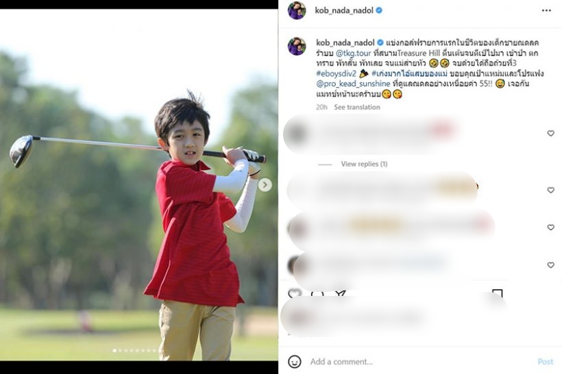This screenshot has width=562, height=374.
Task: Open the three-dot more options menu
Action: pyautogui.click(x=546, y=10)
